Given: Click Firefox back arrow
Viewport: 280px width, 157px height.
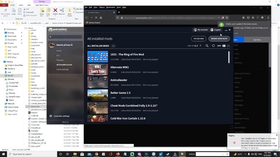Looking at the screenshot, I should coord(87,17).
